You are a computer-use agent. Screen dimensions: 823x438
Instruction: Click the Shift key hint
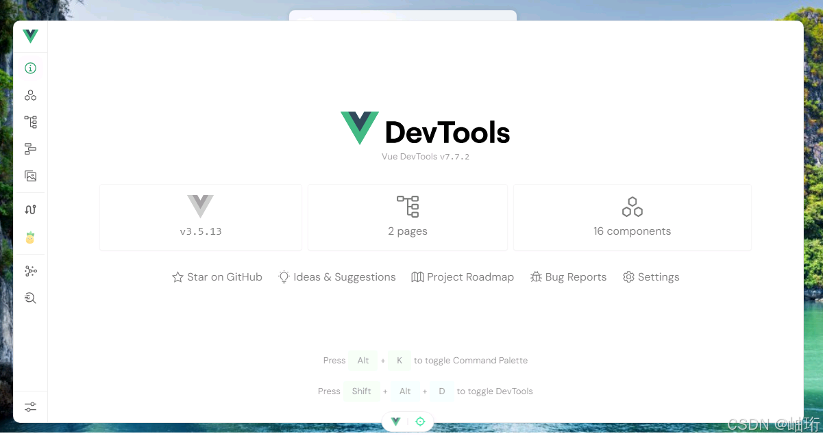pos(362,391)
